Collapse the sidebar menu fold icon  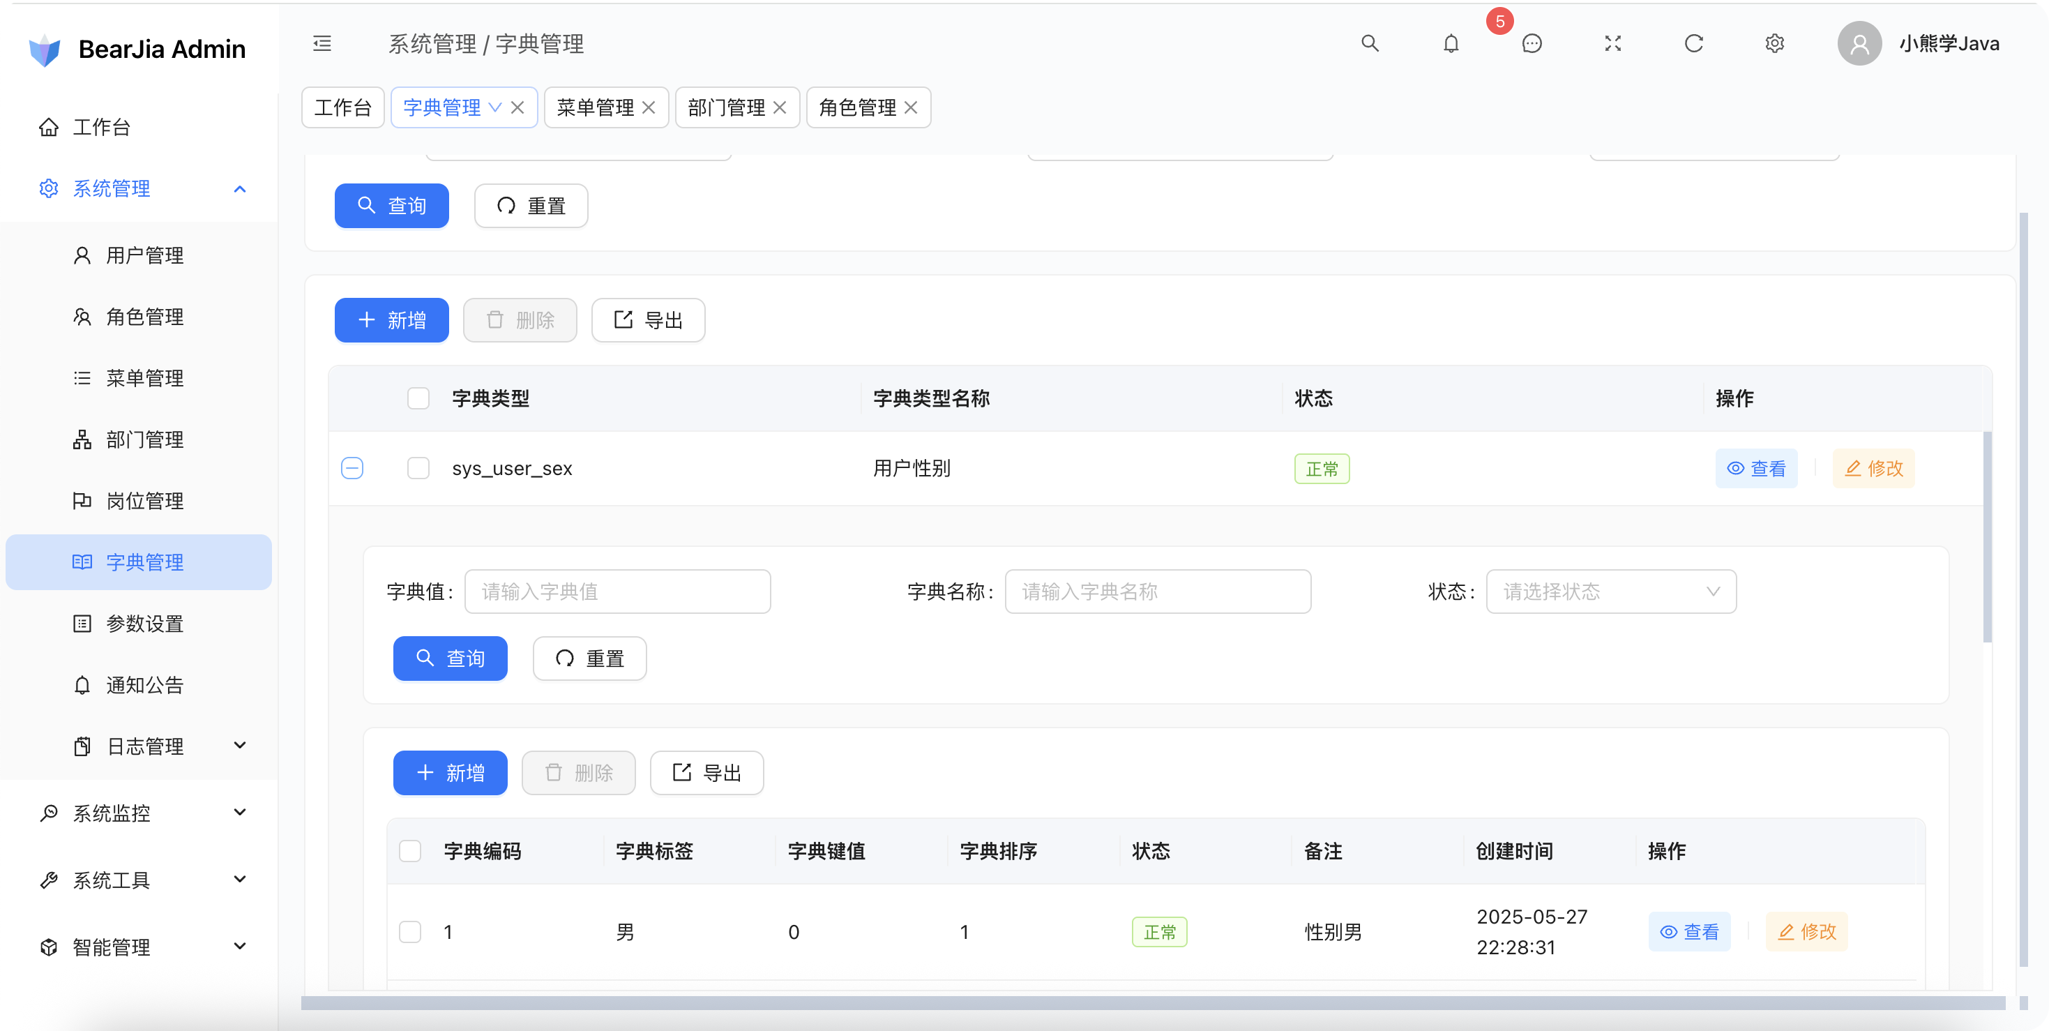322,44
